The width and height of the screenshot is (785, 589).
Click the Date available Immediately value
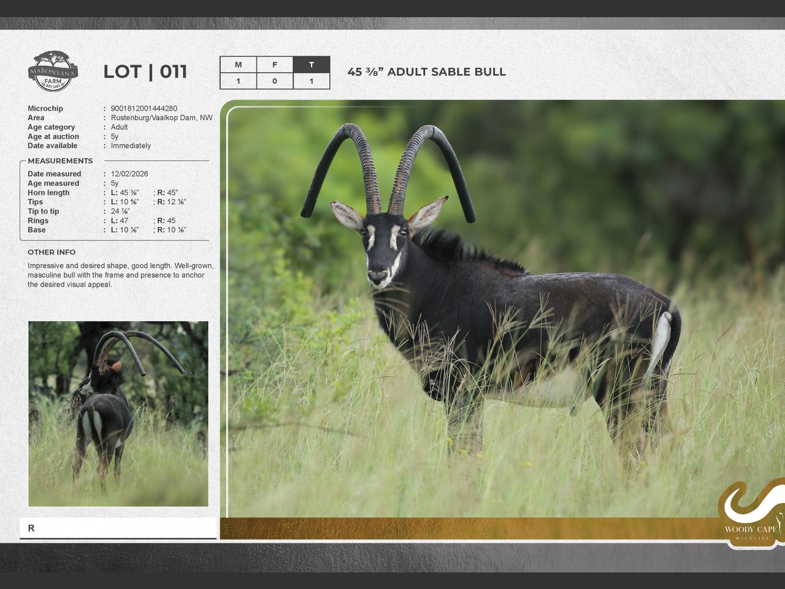click(131, 146)
